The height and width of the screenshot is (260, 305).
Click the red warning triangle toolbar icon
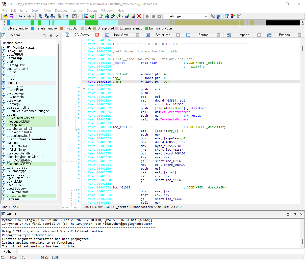[x=86, y=16]
